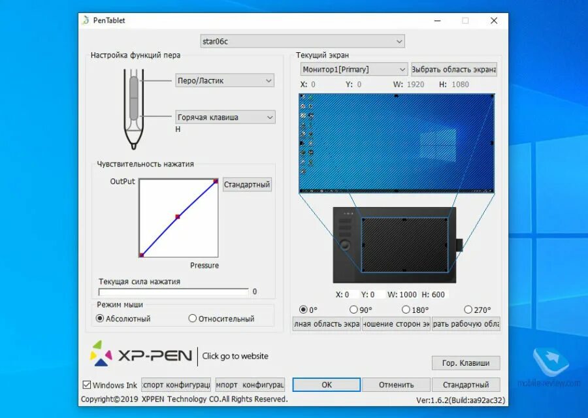Click the pressure curve top-right control point

coord(216,182)
